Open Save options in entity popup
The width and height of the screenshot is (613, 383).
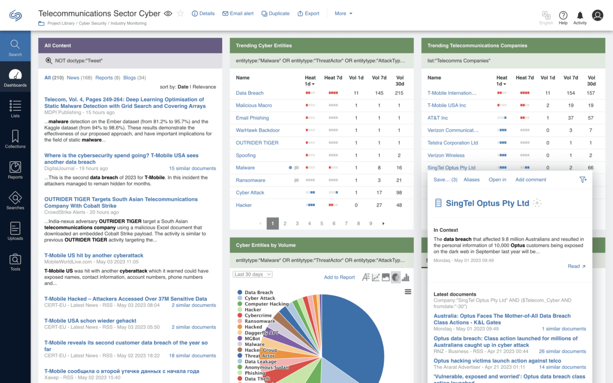[445, 180]
